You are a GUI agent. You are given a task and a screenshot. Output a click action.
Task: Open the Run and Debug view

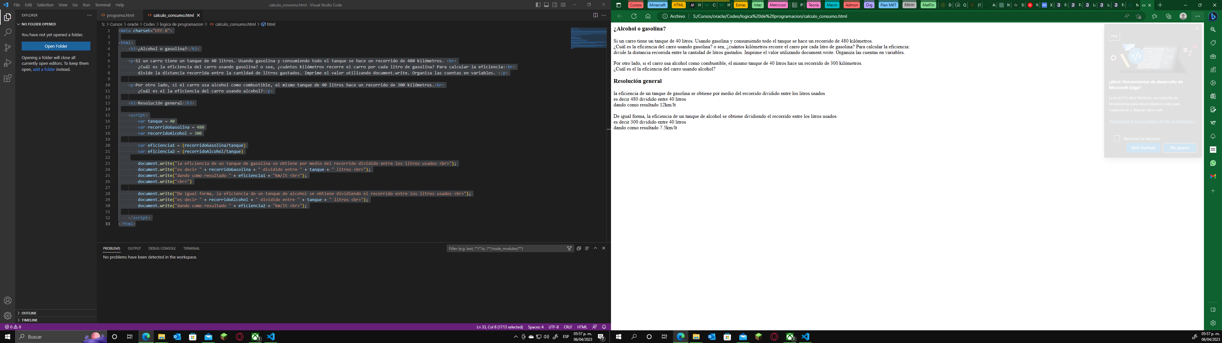(8, 63)
